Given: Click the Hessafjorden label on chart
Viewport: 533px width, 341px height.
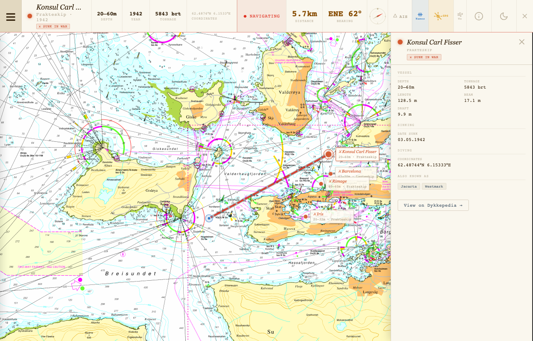Looking at the screenshot, I should coord(301,263).
